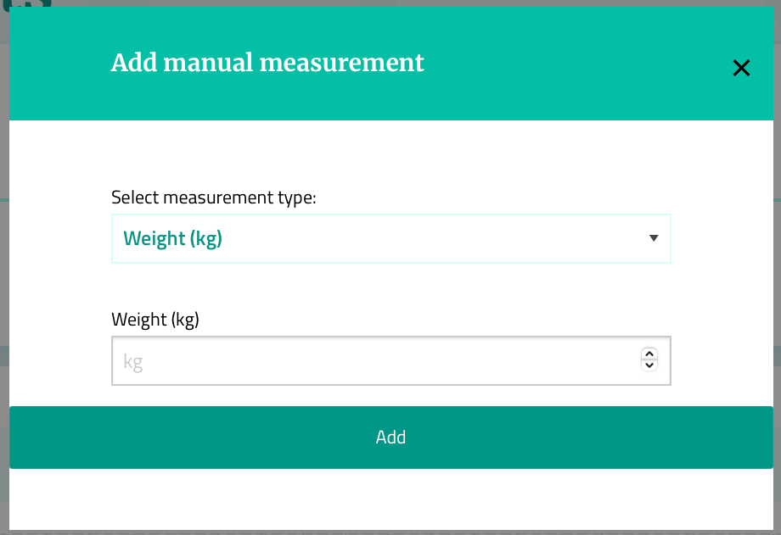Increase weight with the up stepper arrow

point(649,354)
